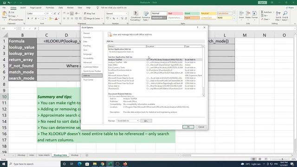The width and height of the screenshot is (297, 167).
Task: Select the General category in Excel Options
Action: tap(92, 33)
